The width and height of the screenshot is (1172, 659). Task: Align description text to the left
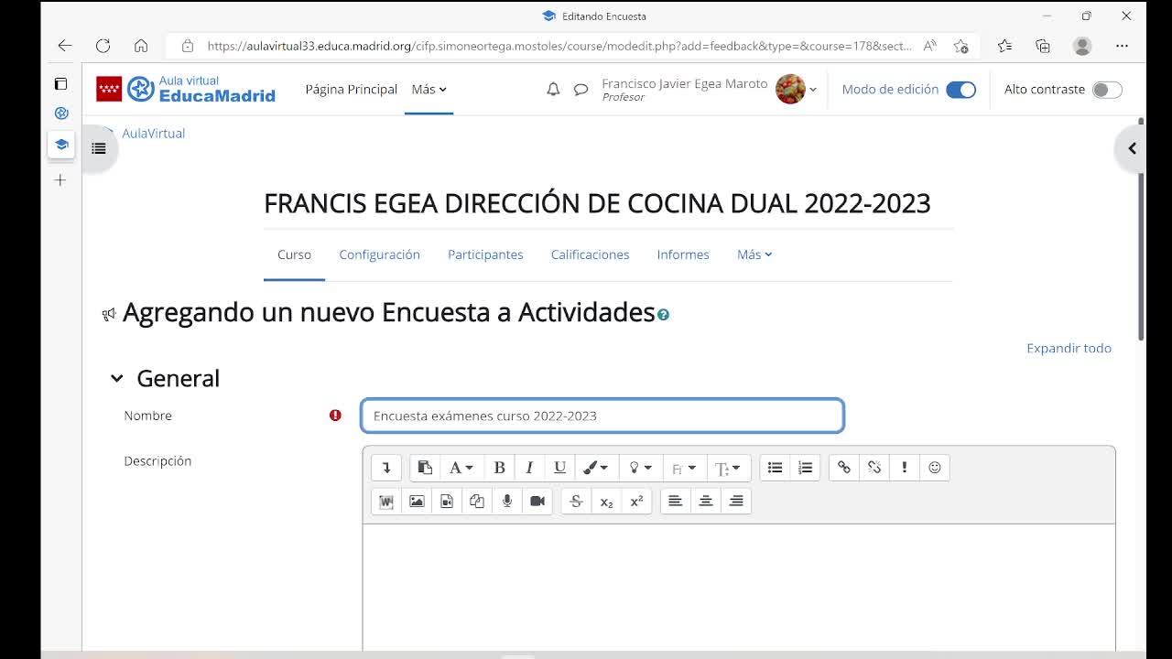(x=675, y=501)
